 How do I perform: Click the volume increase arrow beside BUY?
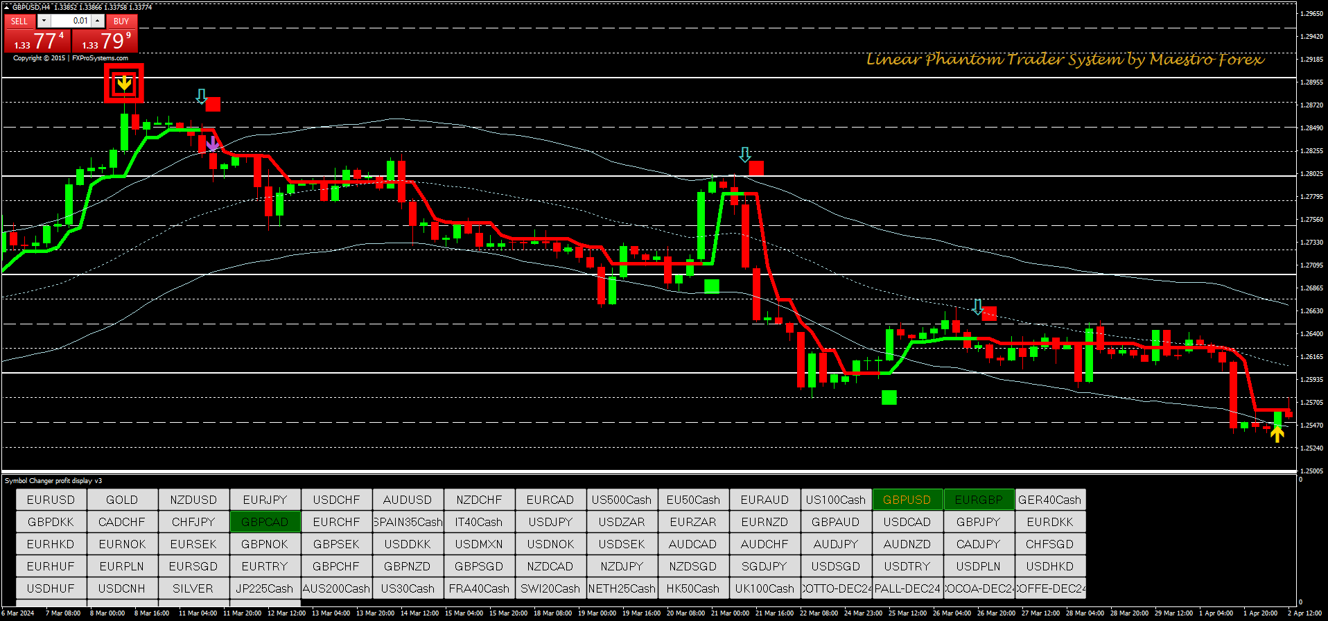point(98,21)
